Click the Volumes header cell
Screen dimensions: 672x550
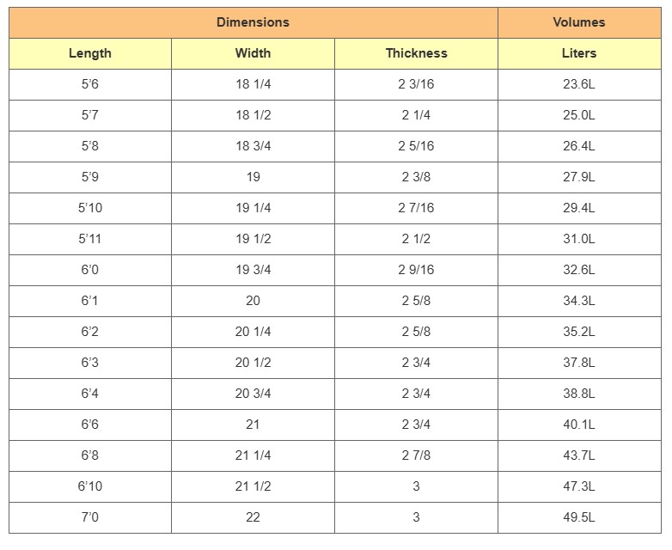pyautogui.click(x=578, y=22)
